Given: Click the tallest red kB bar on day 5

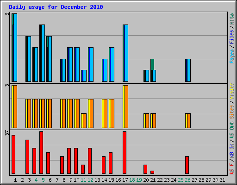Looking at the screenshot, I should [x=41, y=153].
